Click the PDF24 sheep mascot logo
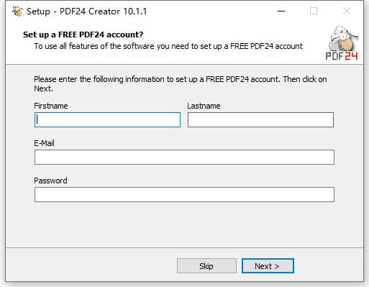 click(343, 39)
